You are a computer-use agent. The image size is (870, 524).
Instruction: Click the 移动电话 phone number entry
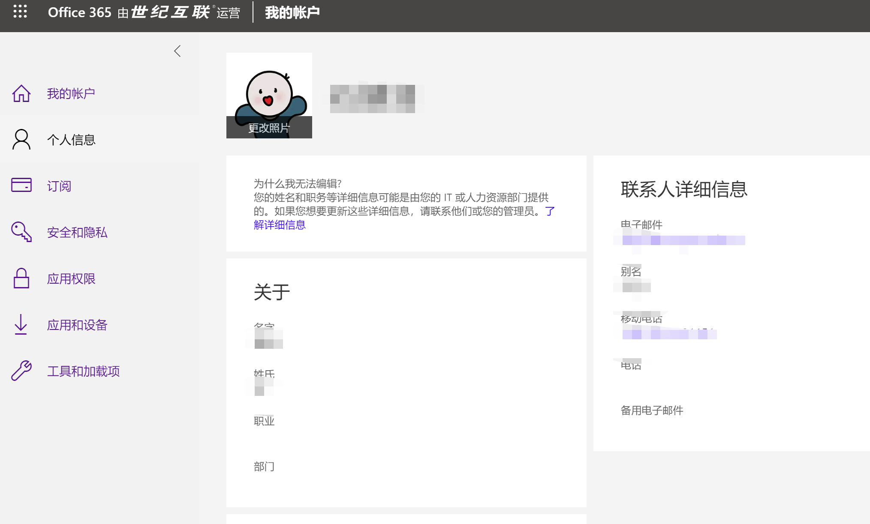coord(669,334)
